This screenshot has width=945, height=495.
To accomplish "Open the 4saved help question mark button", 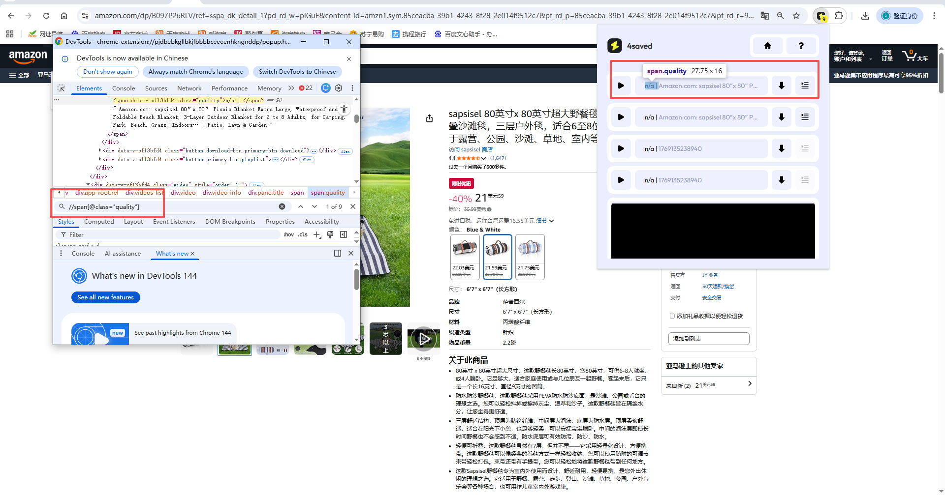I will pos(801,46).
